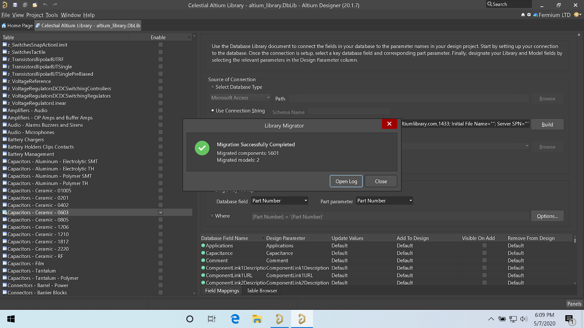This screenshot has width=584, height=328.
Task: Click the Save All icon
Action: pyautogui.click(x=25, y=5)
